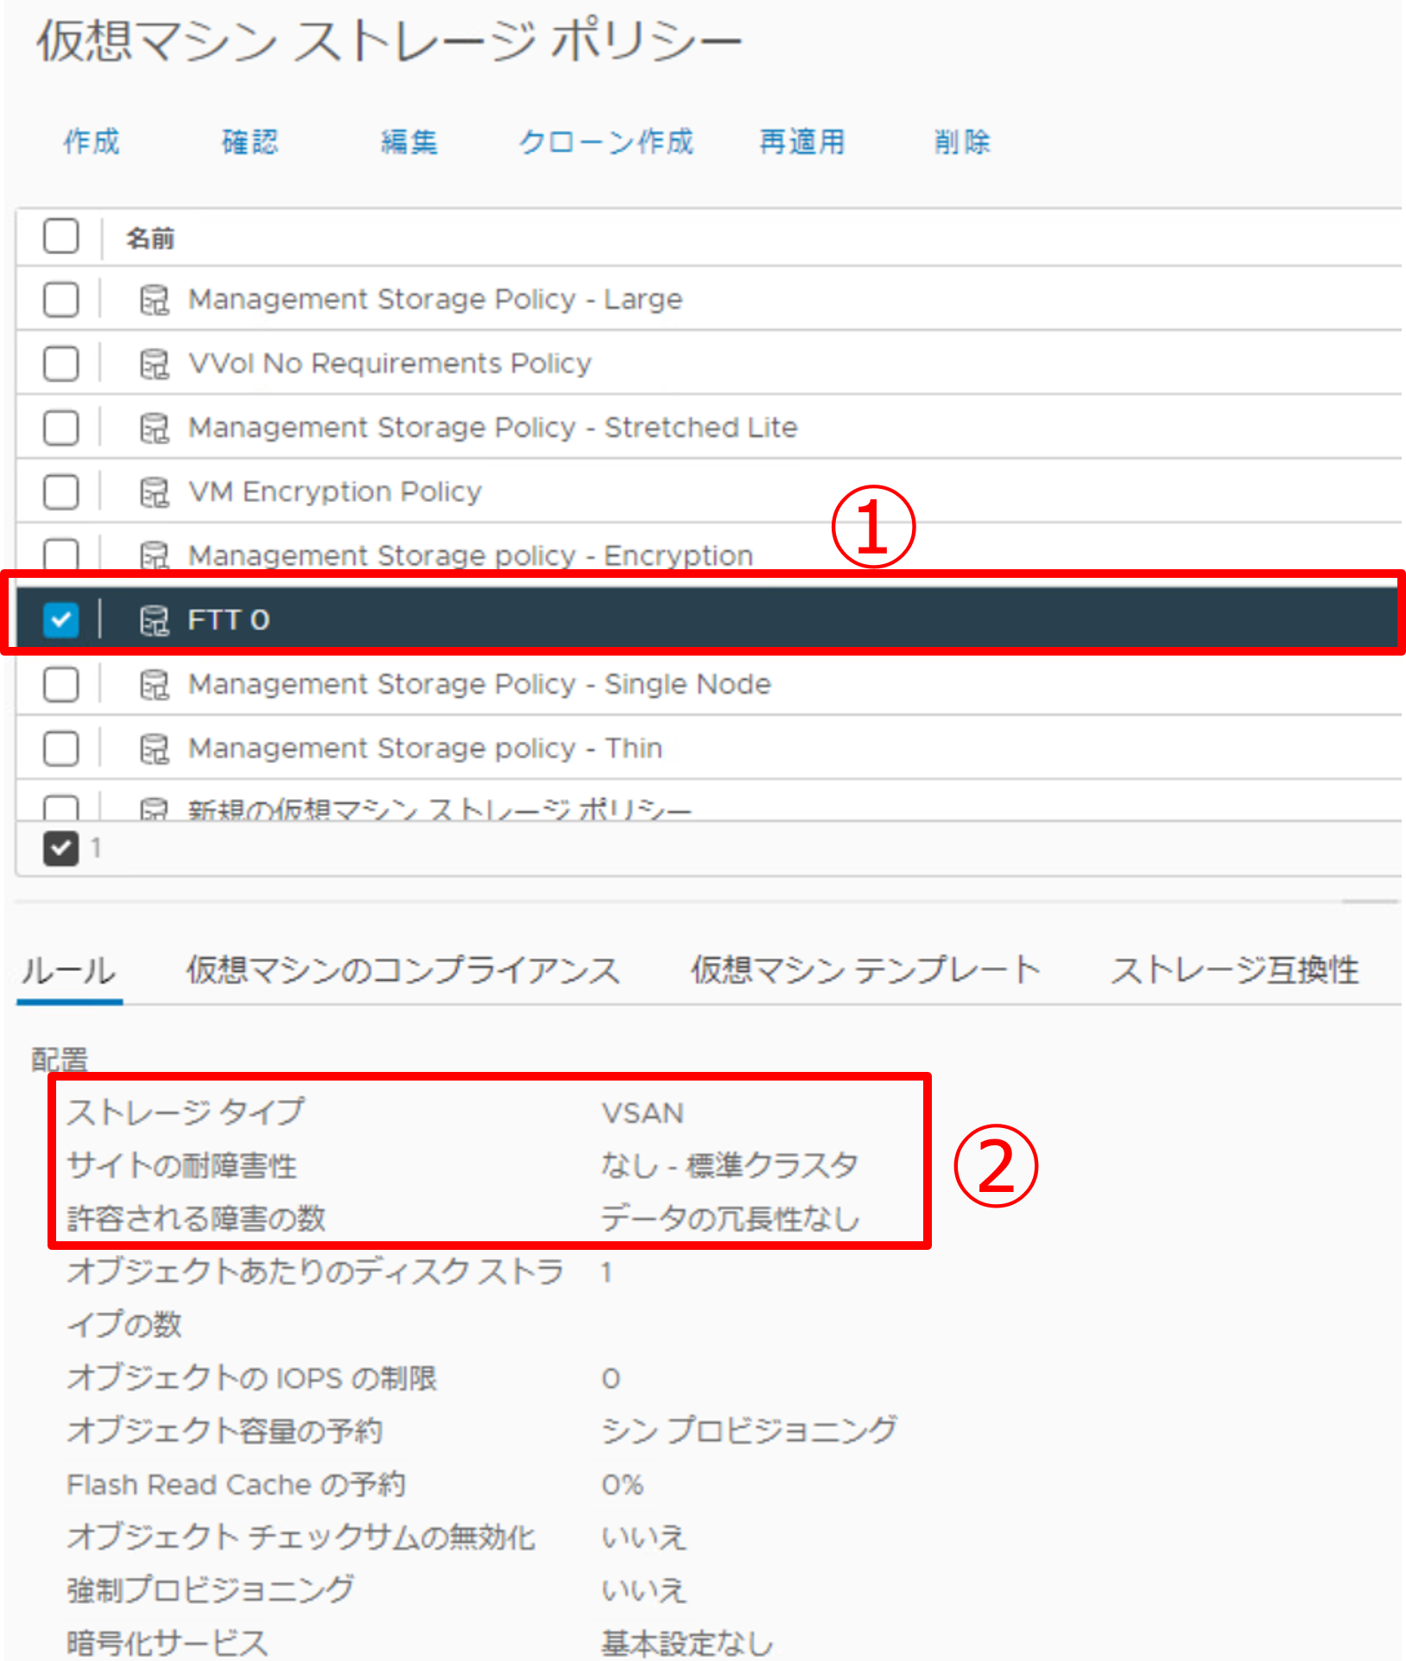Click policy icon beside Management Storage Policy - Large
This screenshot has height=1661, width=1406.
coord(155,300)
